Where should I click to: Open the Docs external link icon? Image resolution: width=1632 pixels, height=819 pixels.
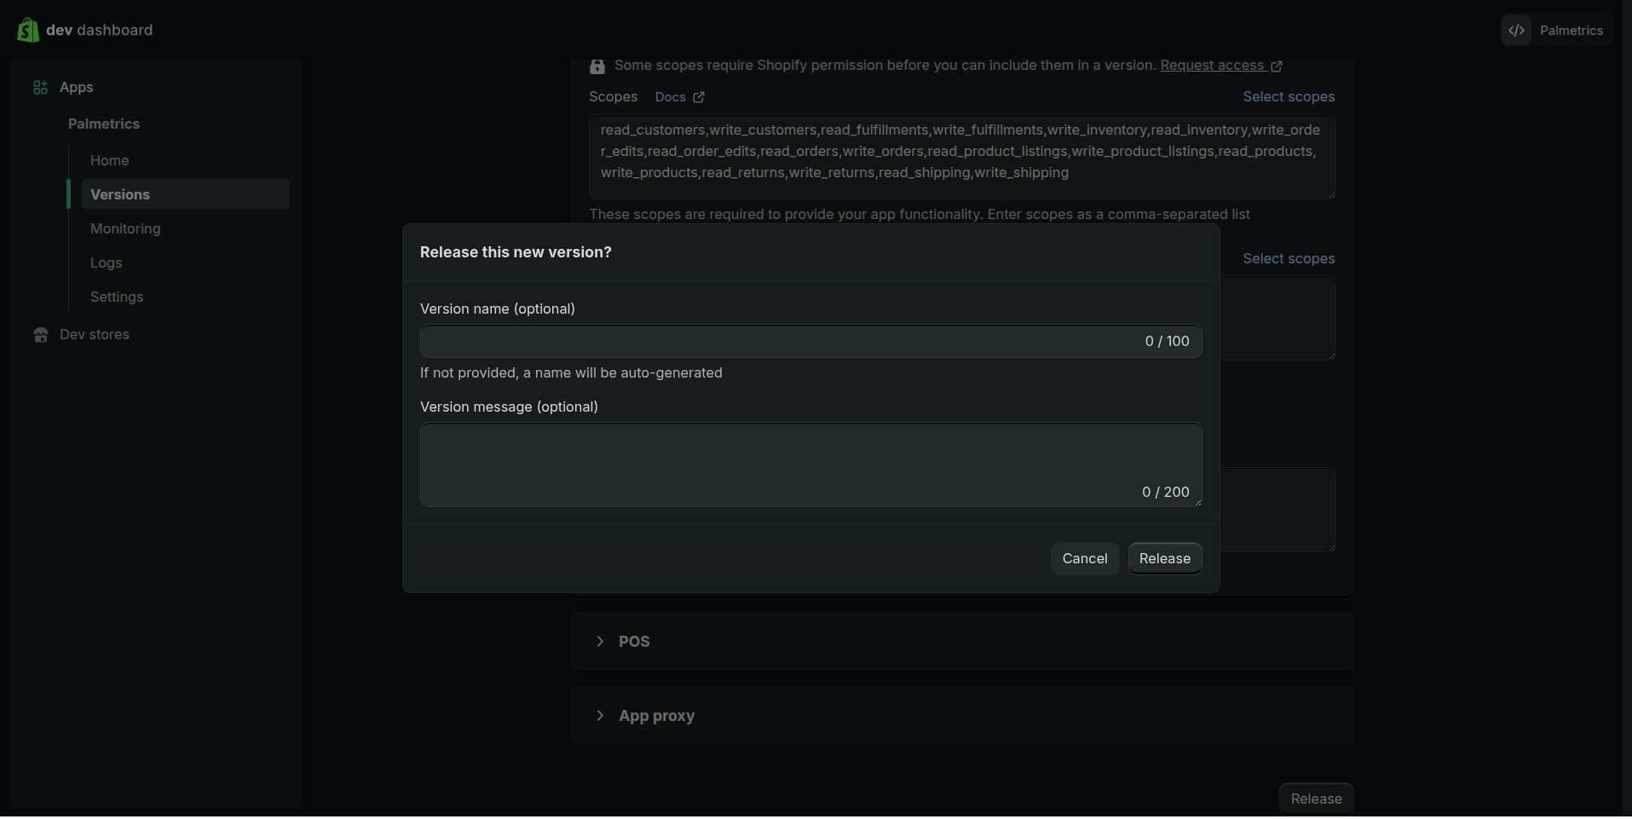pos(699,97)
